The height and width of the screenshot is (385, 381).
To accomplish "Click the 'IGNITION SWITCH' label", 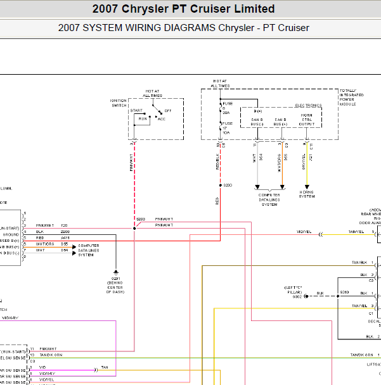I will tap(119, 103).
